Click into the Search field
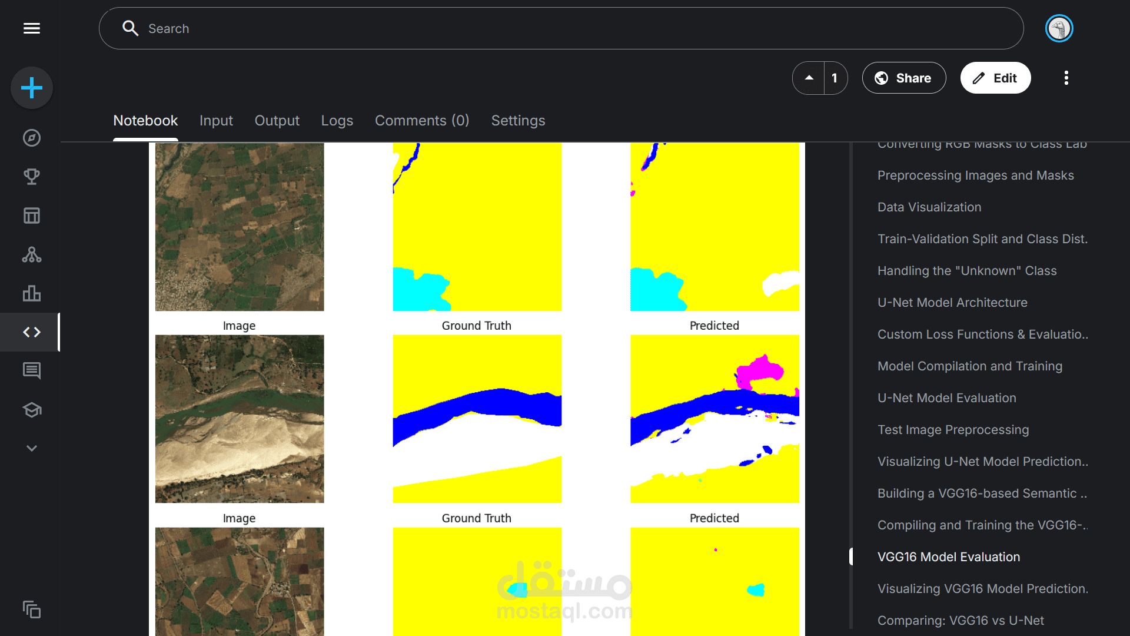This screenshot has height=636, width=1130. 561,28
